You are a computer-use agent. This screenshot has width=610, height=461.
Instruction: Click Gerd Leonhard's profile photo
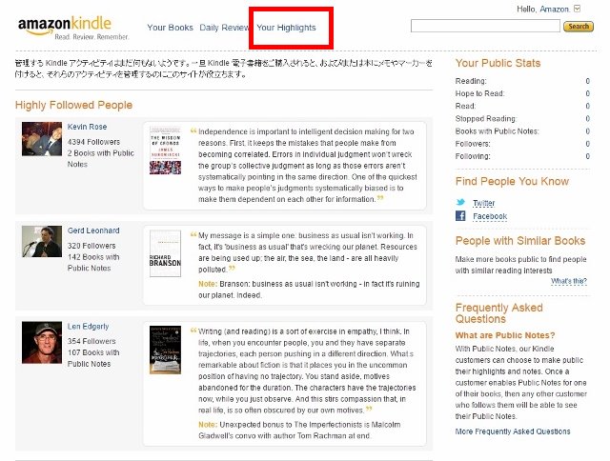coord(42,241)
